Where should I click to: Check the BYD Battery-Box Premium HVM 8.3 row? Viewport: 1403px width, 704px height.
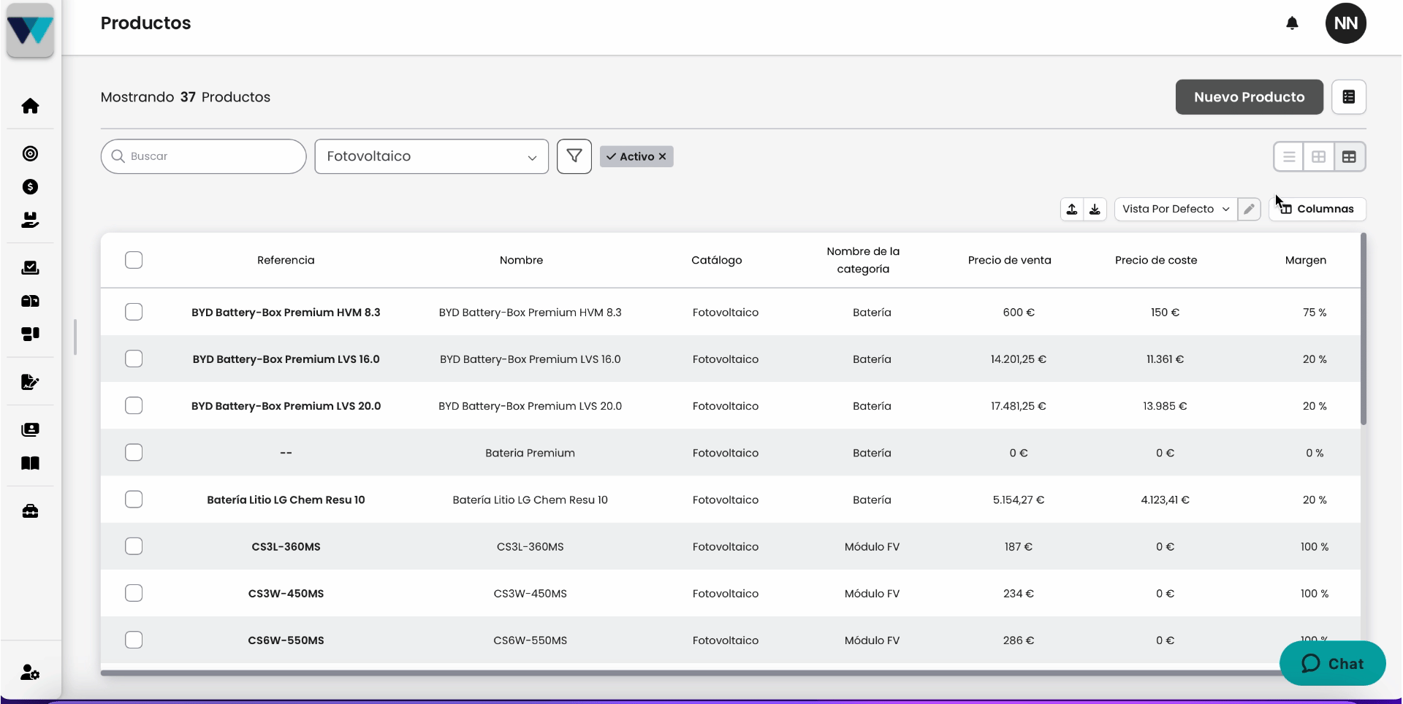point(134,312)
